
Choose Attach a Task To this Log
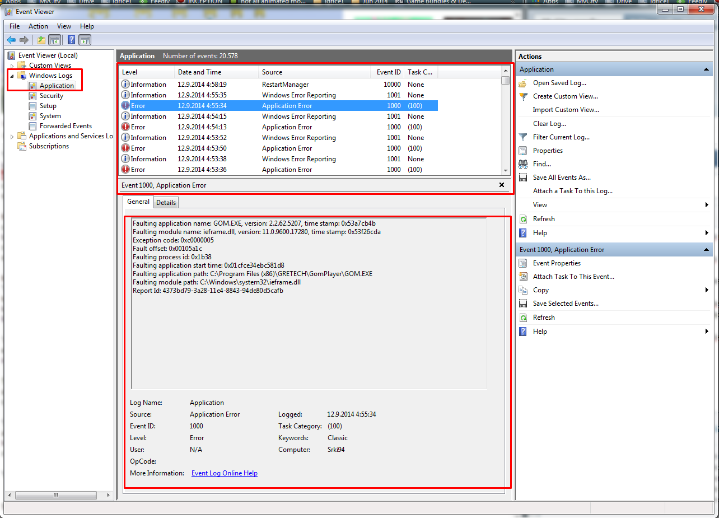pyautogui.click(x=573, y=191)
